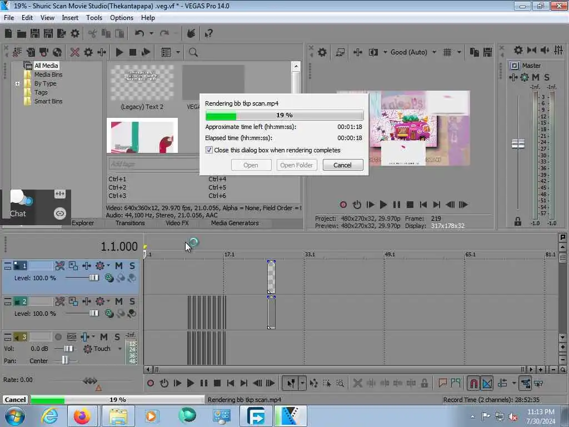Mute video track 2 with M
This screenshot has height=427, width=569.
click(x=119, y=301)
